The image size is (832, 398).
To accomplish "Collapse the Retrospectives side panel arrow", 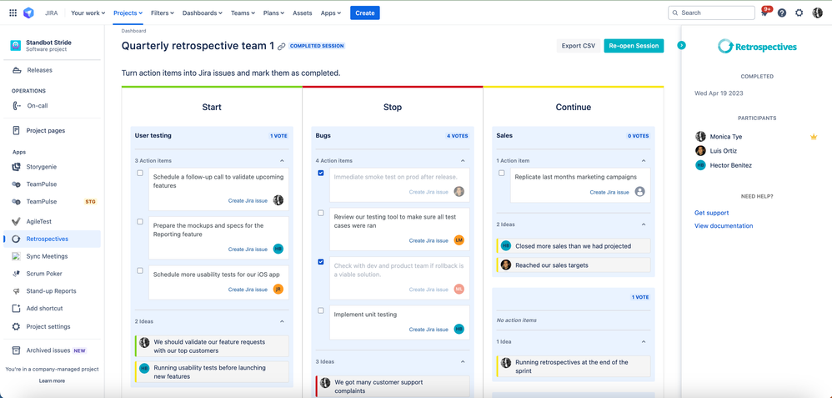I will tap(682, 46).
